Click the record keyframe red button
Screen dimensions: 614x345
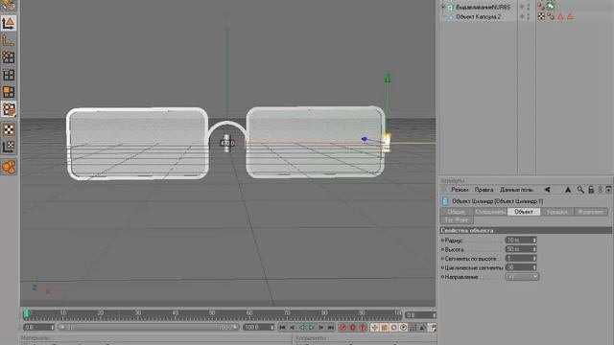pyautogui.click(x=343, y=328)
